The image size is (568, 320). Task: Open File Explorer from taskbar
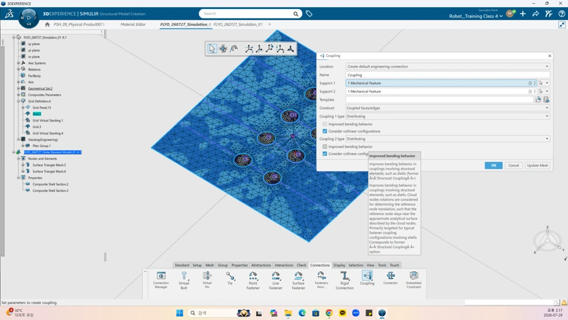point(288,313)
